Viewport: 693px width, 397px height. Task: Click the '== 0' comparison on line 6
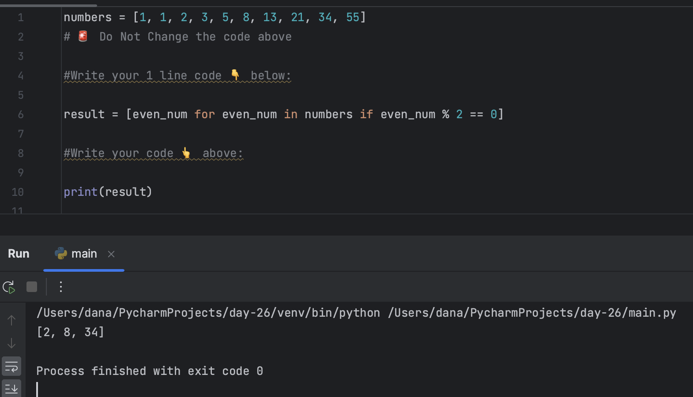pyautogui.click(x=483, y=114)
